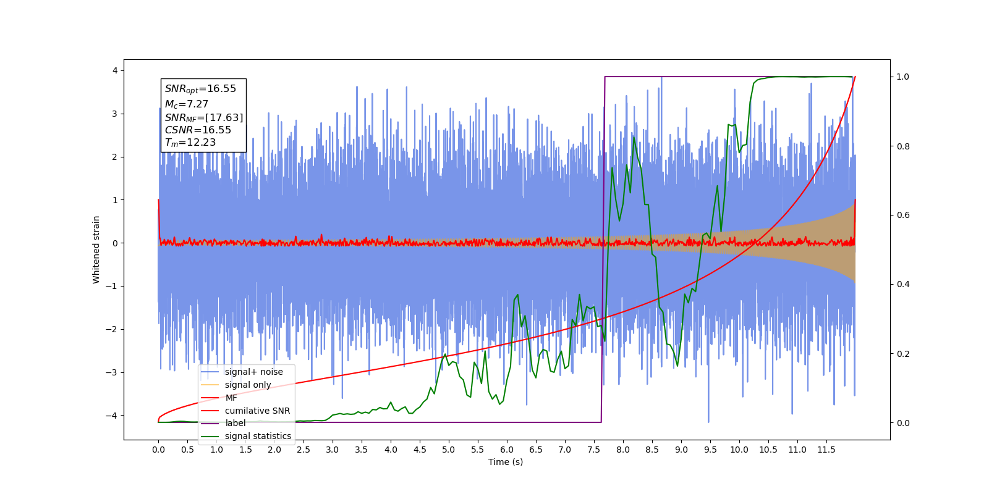Click the 'Whitened strain' y-axis label
Viewport: 989px width, 494px height.
click(x=96, y=249)
